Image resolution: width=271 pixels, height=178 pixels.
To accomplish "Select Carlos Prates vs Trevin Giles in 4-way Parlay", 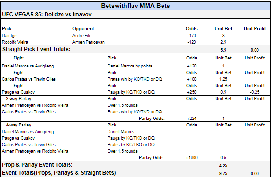I will click(x=29, y=145).
